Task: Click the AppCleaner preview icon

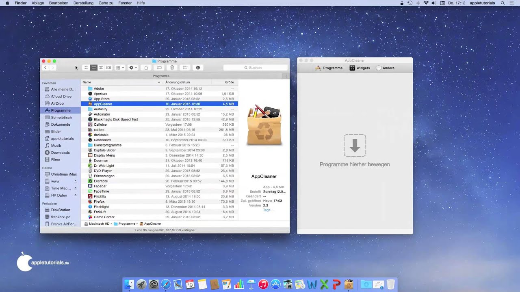Action: pyautogui.click(x=264, y=125)
